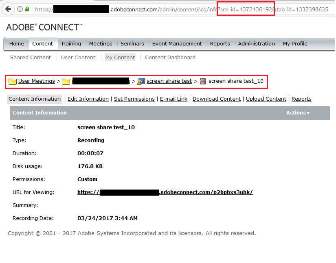Screen dimensions: 336x263
Task: Click Download Content
Action: pyautogui.click(x=216, y=99)
